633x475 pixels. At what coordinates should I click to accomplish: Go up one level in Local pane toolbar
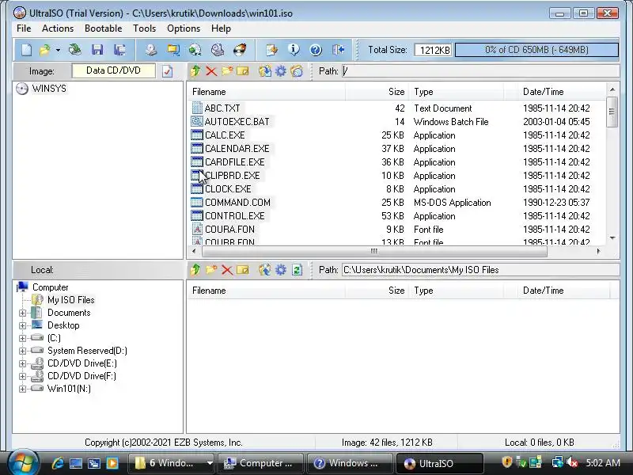click(x=195, y=270)
